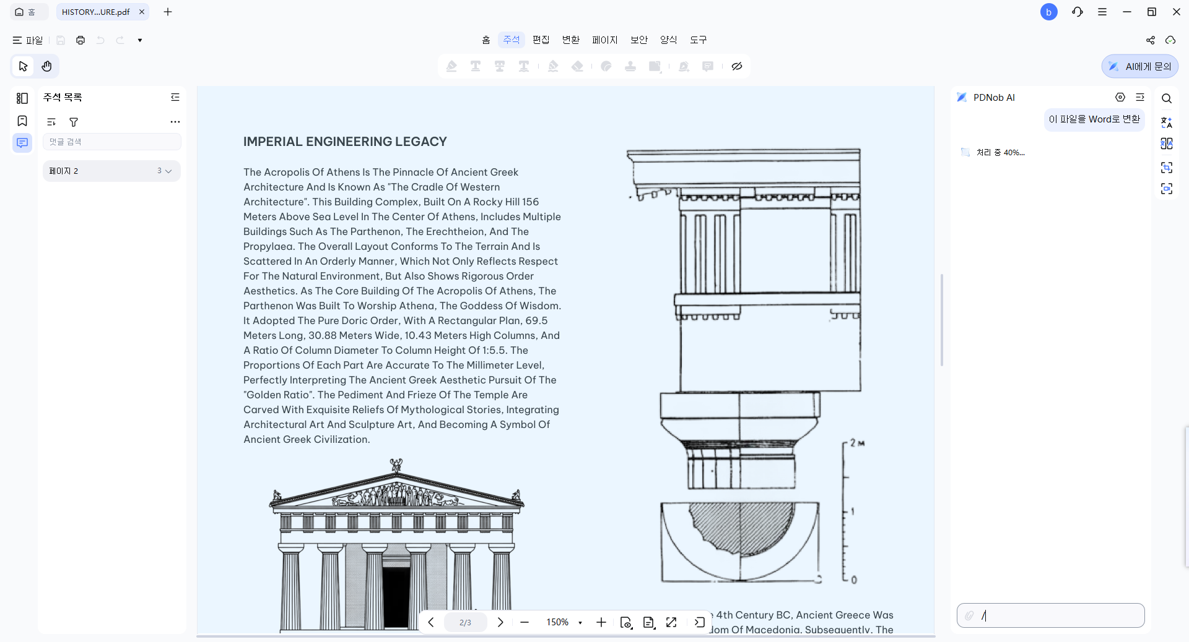Screen dimensions: 1189x642
Task: Undo the last action
Action: click(x=100, y=40)
